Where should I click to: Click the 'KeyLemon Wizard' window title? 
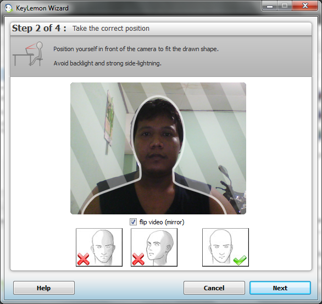coord(42,8)
